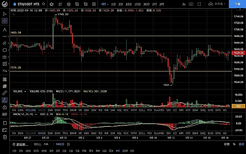Switch to the 1分 interval in the top bar
This screenshot has height=154, width=246.
pos(113,4)
